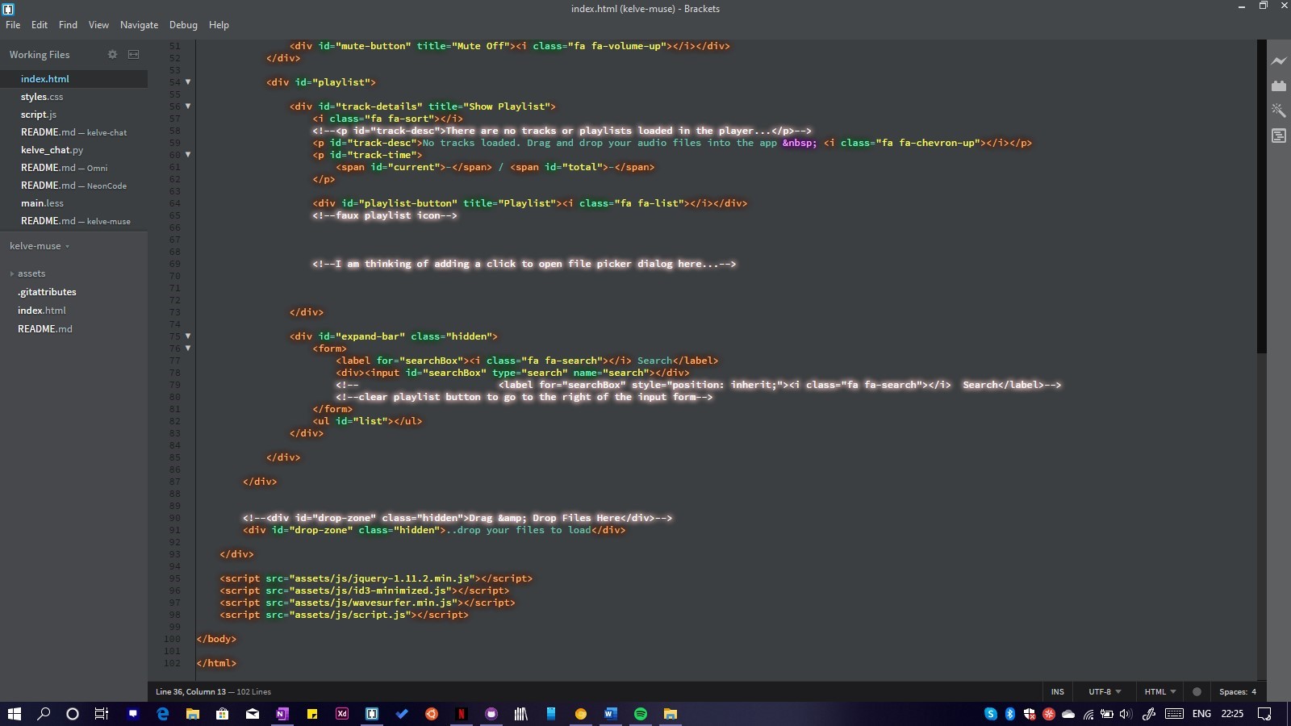Click the Skype tray icon

pyautogui.click(x=991, y=714)
